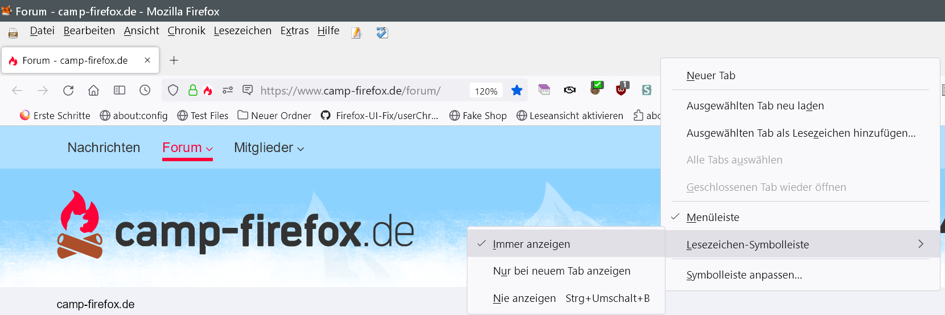Open the purple tabs extension icon

[544, 89]
